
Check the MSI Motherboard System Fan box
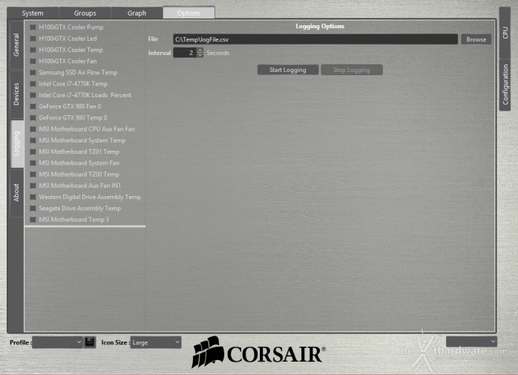coord(33,163)
